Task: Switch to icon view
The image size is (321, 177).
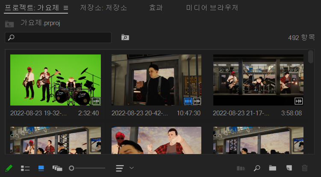Action: point(41,168)
